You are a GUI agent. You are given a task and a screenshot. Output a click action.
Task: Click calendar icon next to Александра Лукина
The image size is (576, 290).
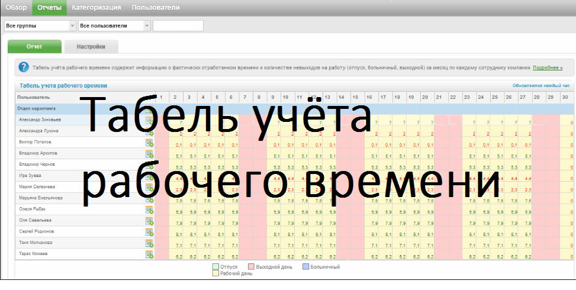(150, 132)
